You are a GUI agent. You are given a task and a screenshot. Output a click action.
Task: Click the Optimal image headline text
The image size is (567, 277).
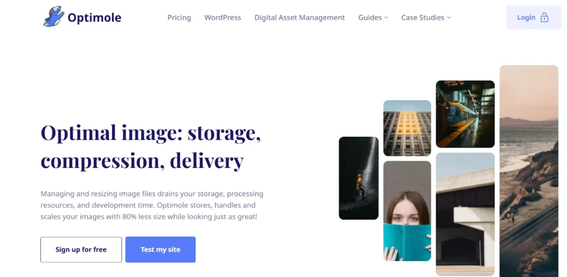pos(151,147)
